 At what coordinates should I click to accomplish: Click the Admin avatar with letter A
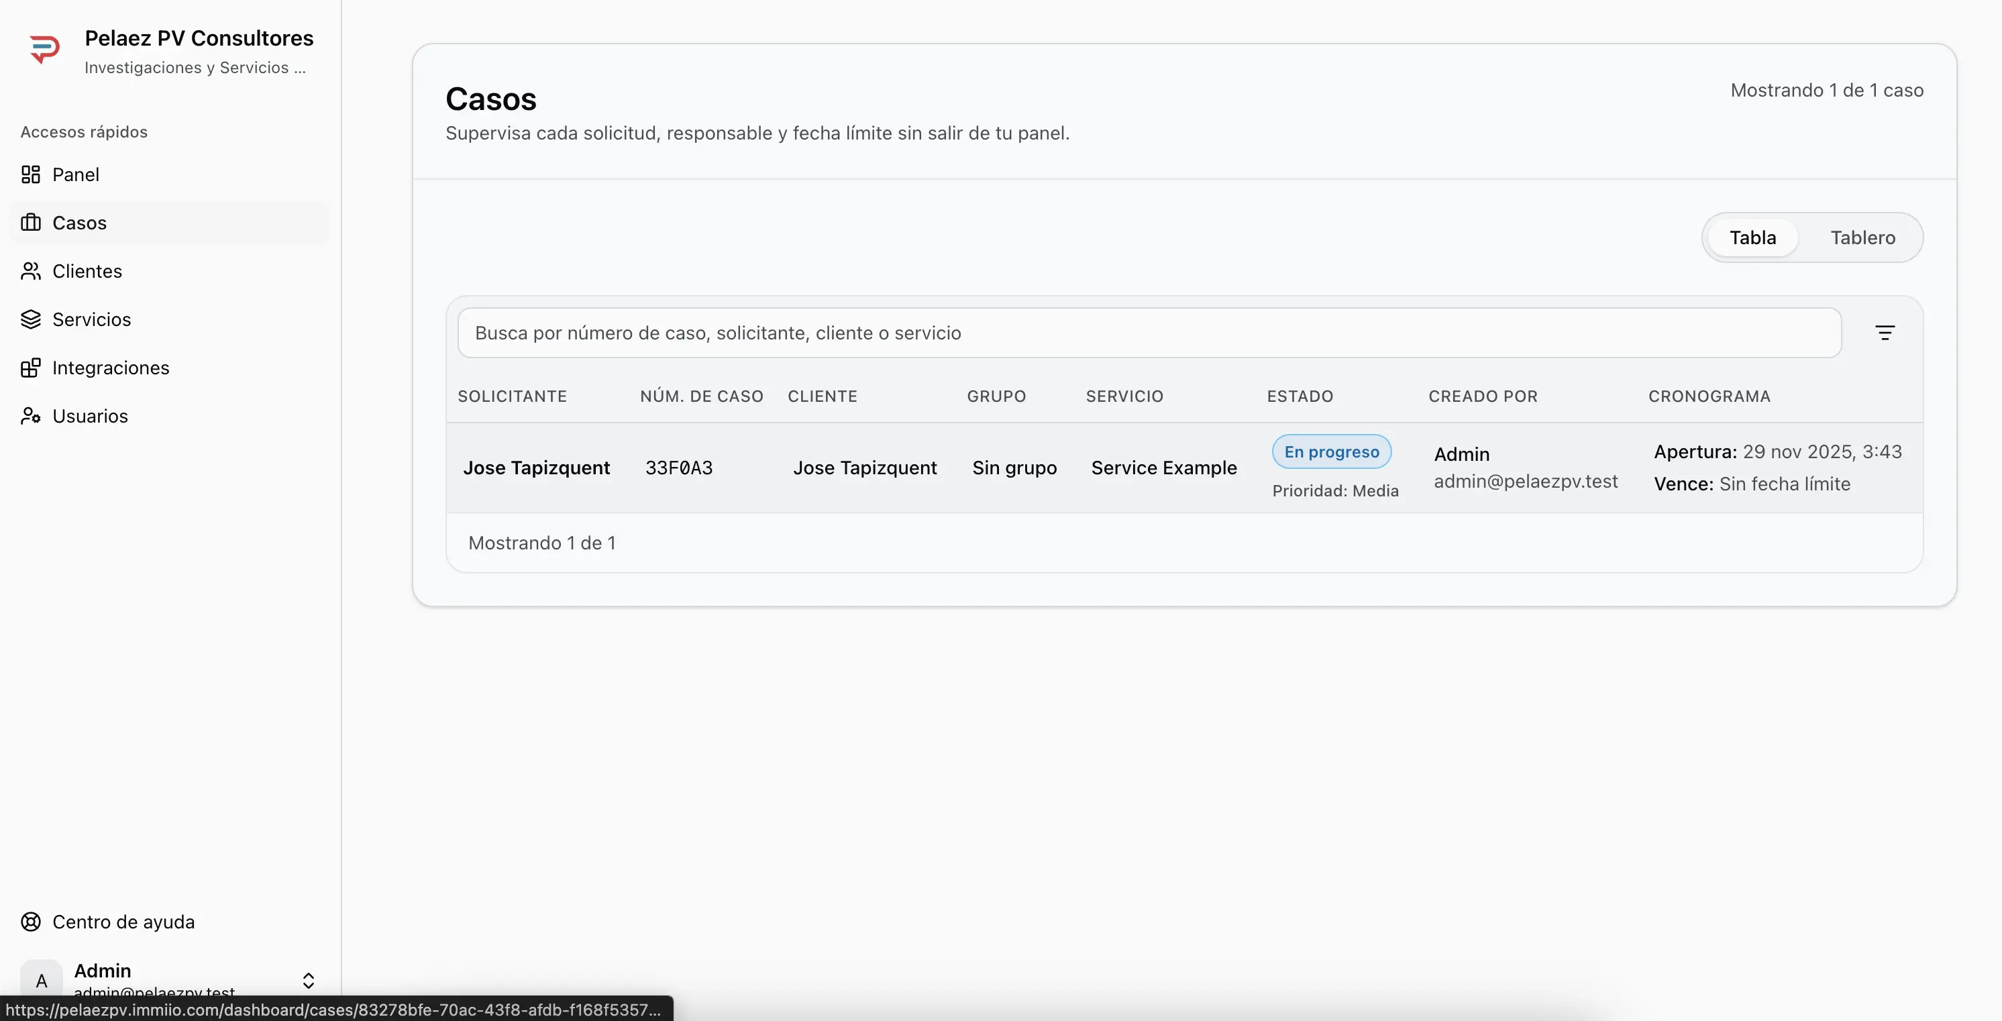[41, 980]
